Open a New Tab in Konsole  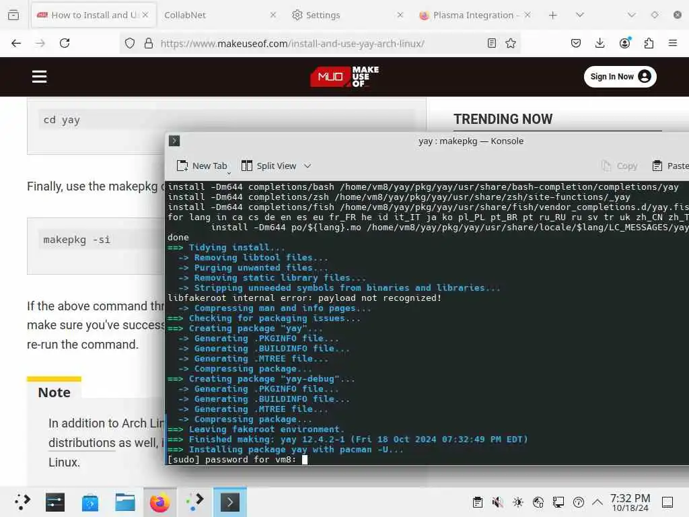[202, 166]
